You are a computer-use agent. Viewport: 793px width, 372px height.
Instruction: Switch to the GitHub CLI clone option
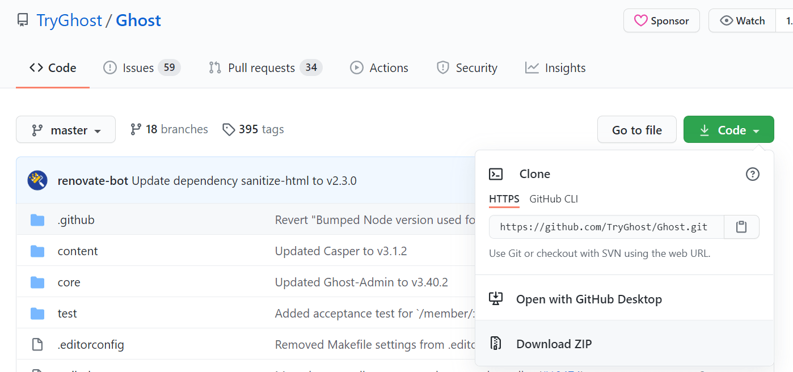click(x=553, y=199)
